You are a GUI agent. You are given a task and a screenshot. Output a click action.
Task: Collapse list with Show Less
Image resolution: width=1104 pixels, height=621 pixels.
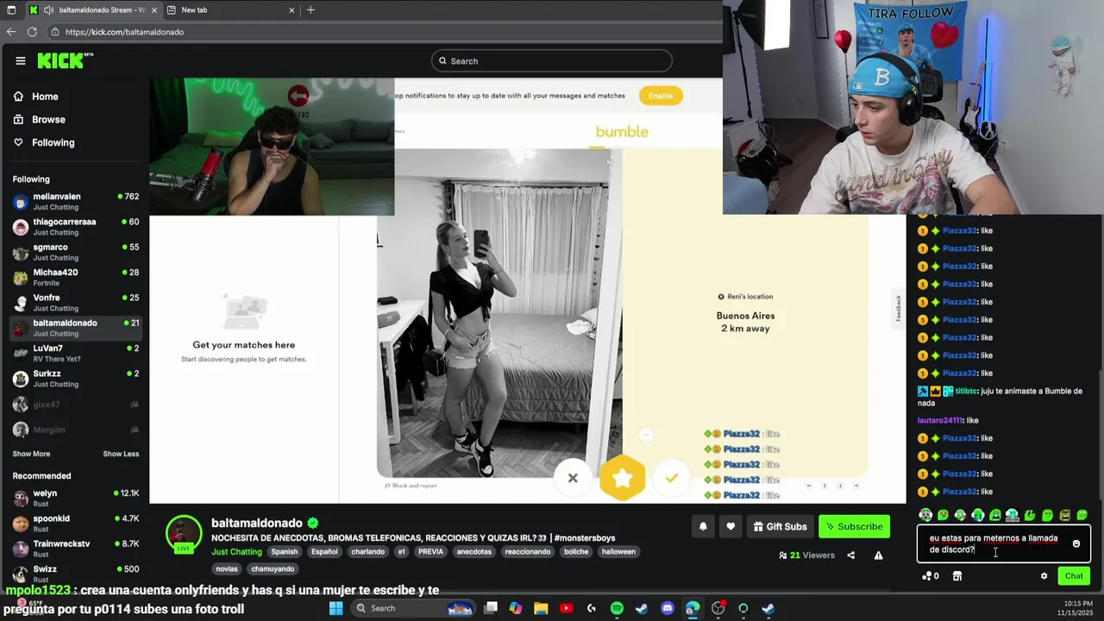121,454
